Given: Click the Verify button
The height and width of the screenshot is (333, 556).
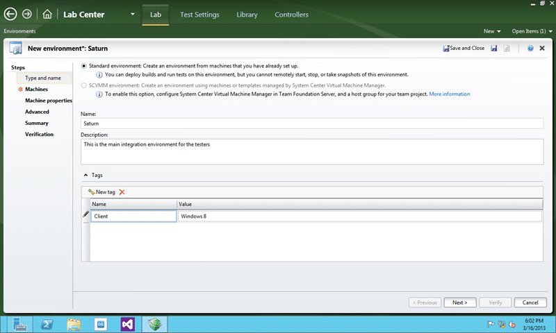Looking at the screenshot, I should pos(496,302).
